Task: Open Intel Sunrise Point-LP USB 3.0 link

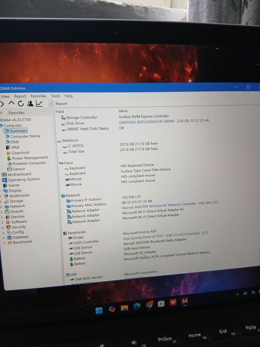Action: (x=165, y=236)
